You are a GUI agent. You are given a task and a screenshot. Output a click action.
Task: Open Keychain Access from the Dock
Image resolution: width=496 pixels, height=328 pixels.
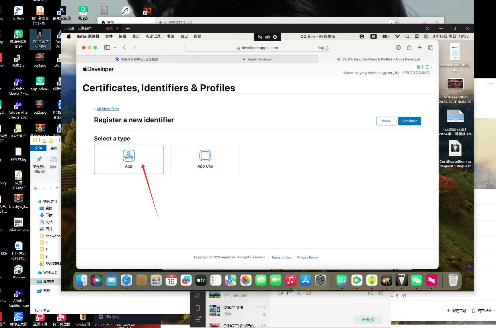point(387,280)
